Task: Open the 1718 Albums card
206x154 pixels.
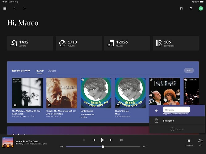Action: [79, 43]
